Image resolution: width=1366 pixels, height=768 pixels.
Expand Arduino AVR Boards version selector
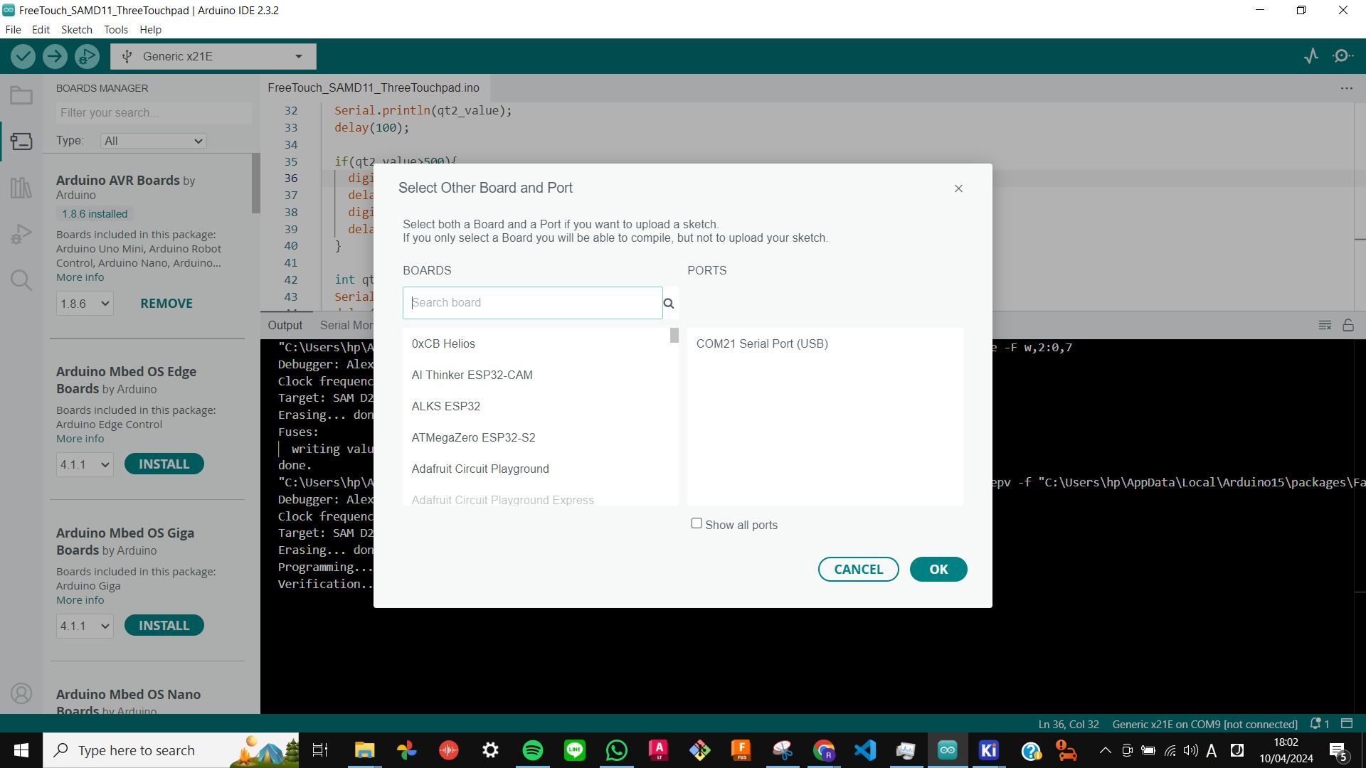[83, 302]
